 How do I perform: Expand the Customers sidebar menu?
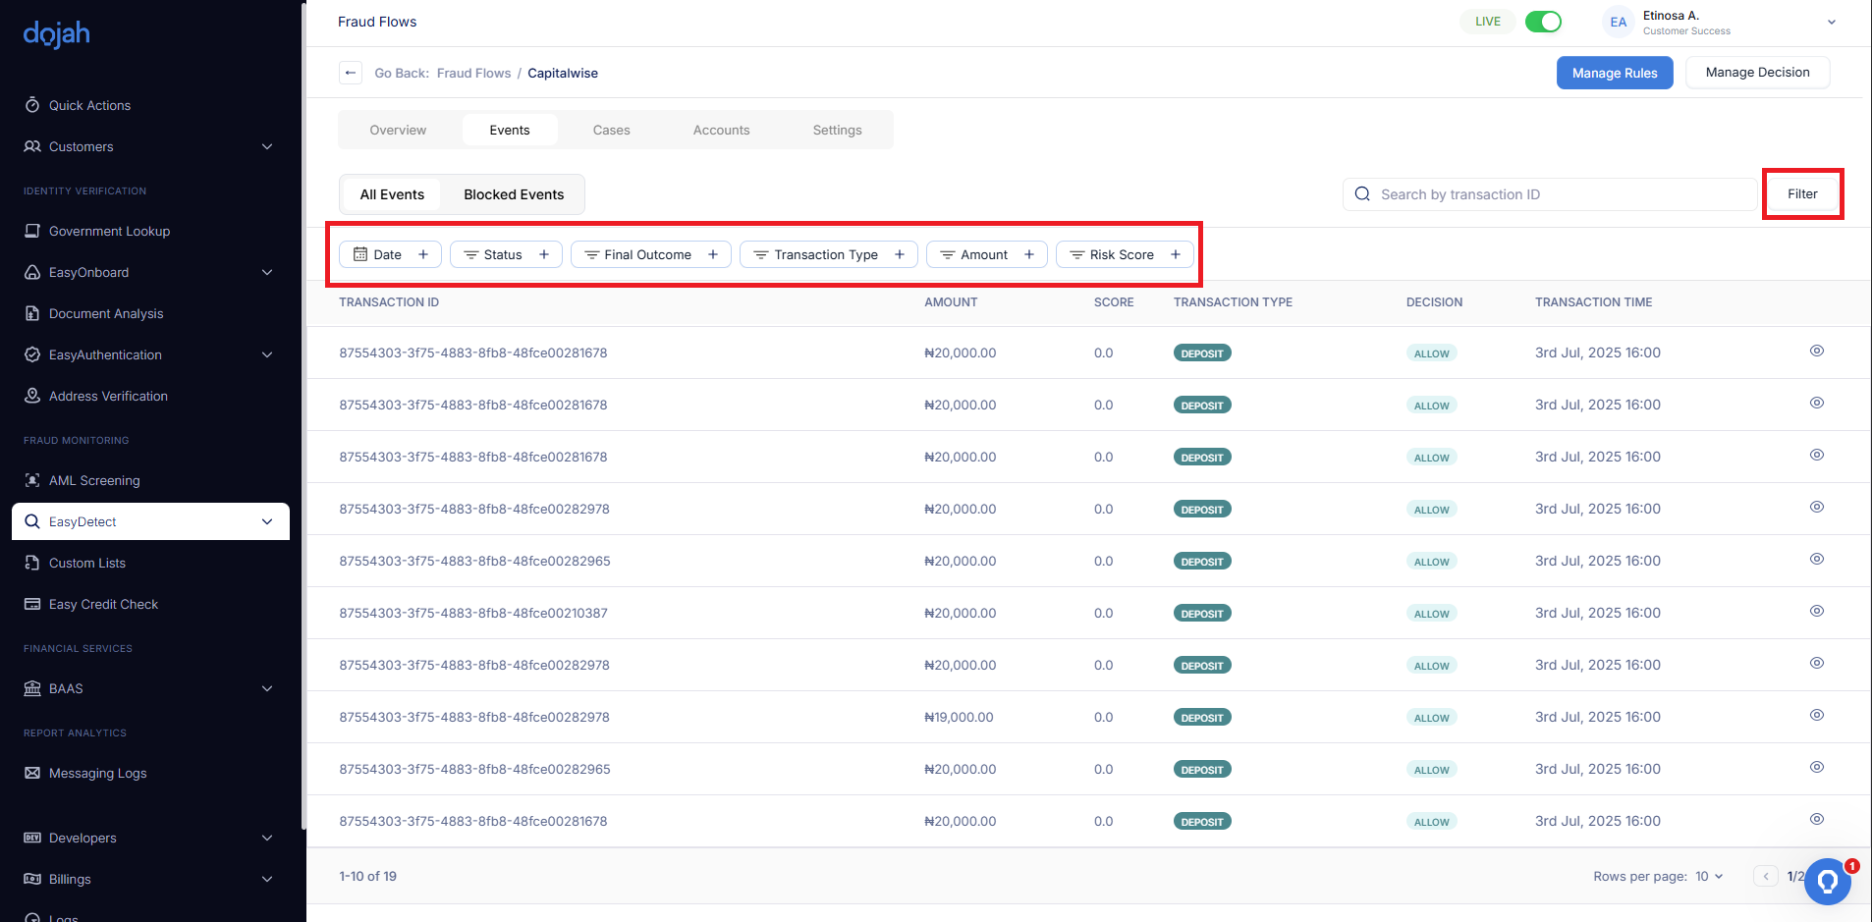click(x=267, y=146)
